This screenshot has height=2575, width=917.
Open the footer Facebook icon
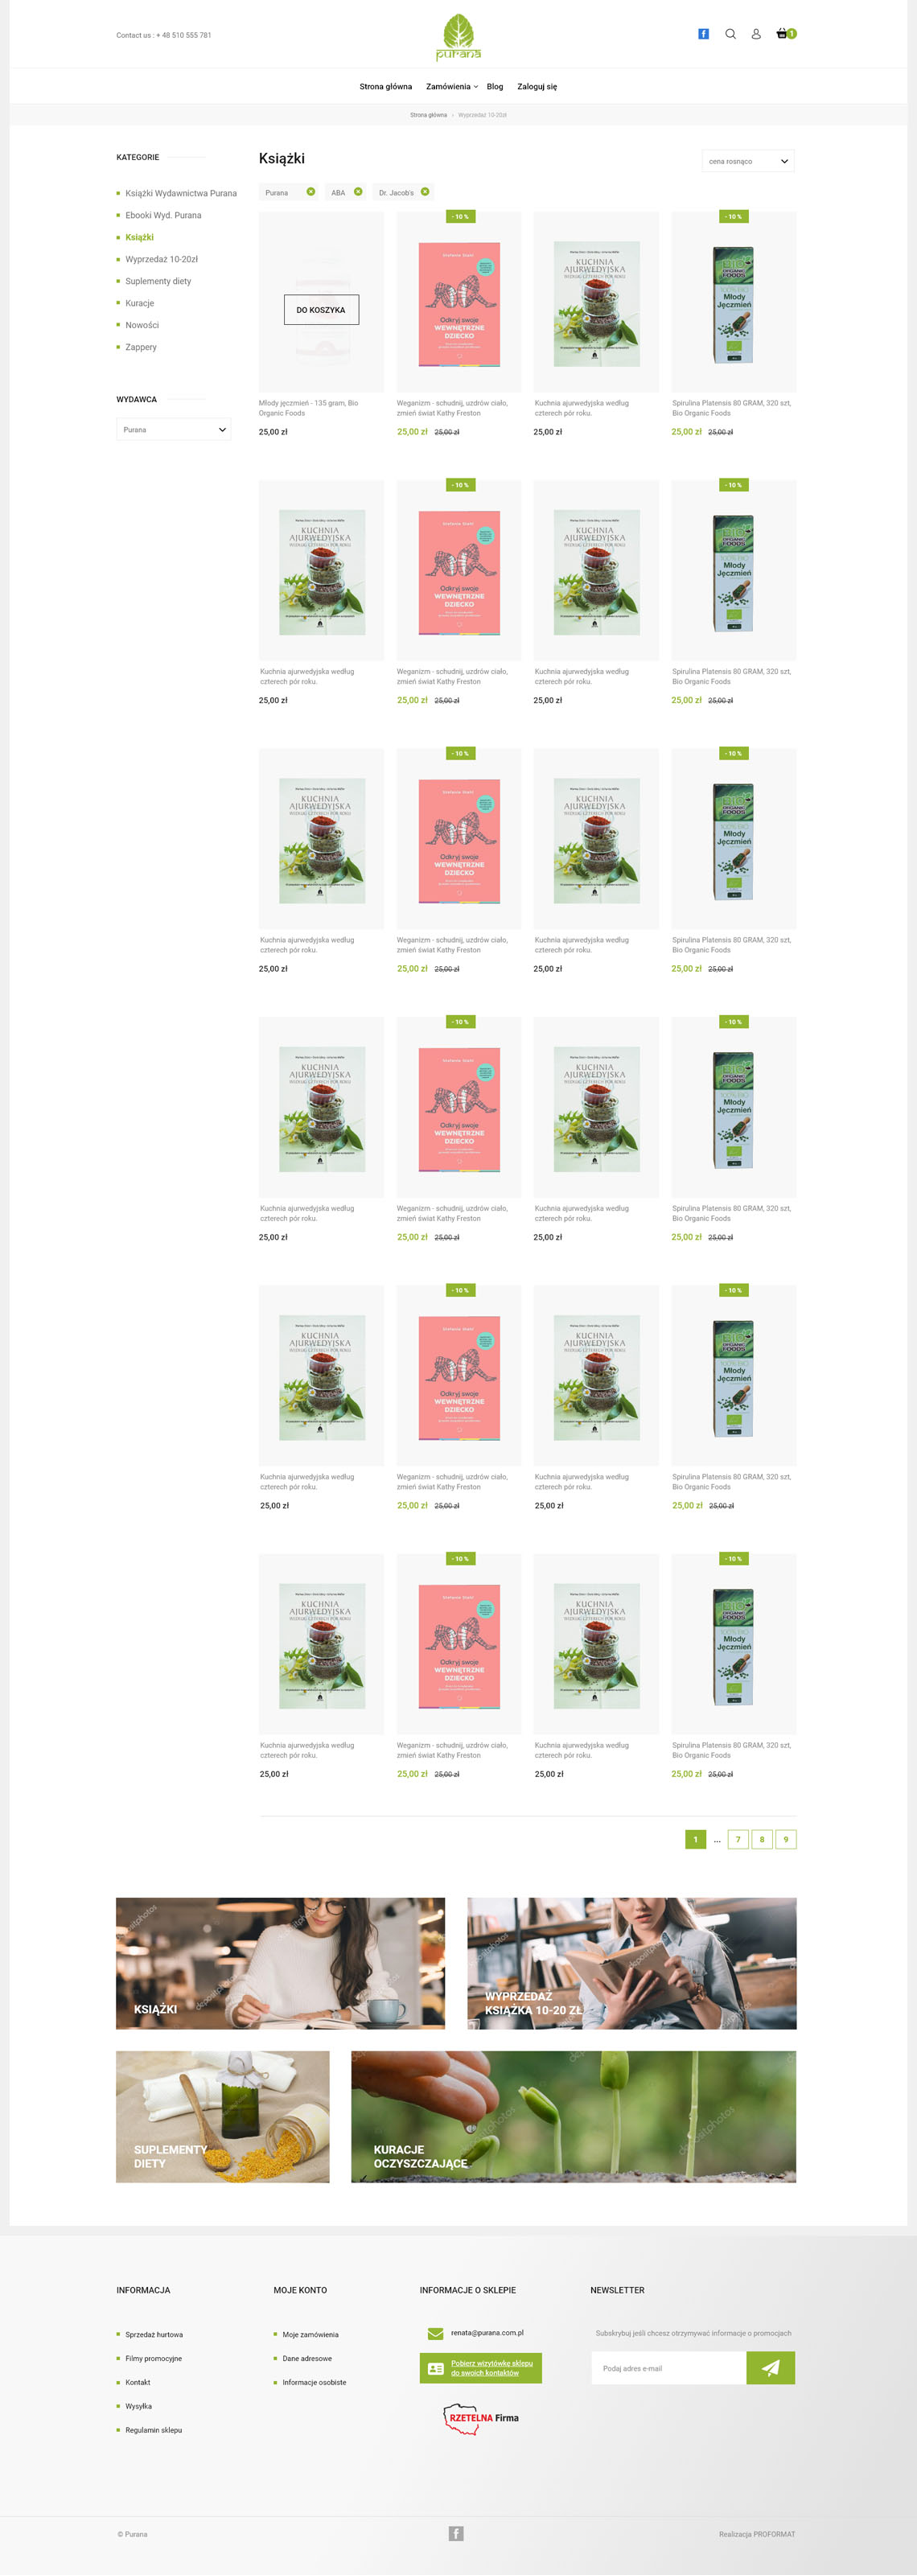coord(456,2533)
